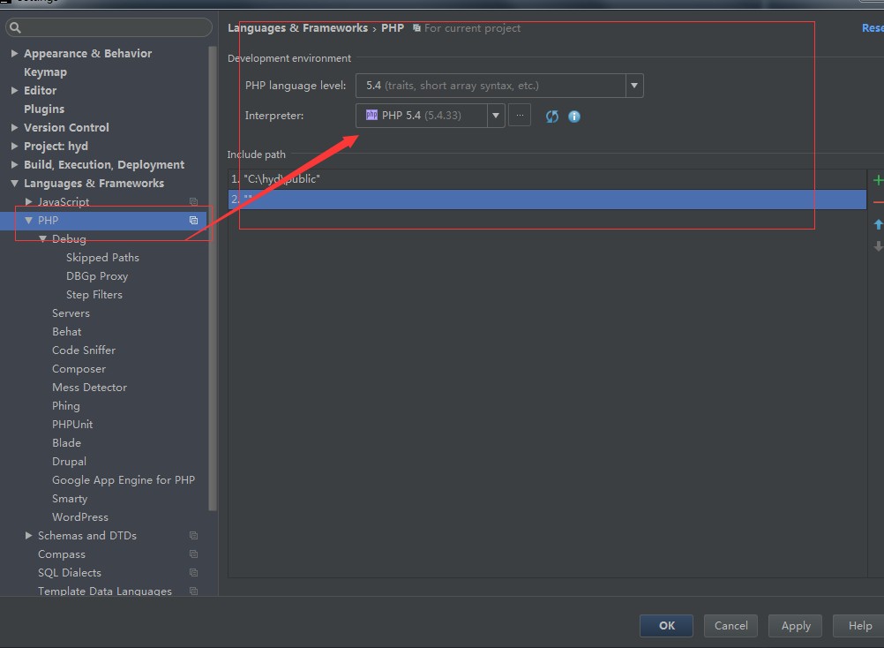Screen dimensions: 884x648
Task: Click the project-level icon beside SQL Dialects
Action: click(193, 573)
